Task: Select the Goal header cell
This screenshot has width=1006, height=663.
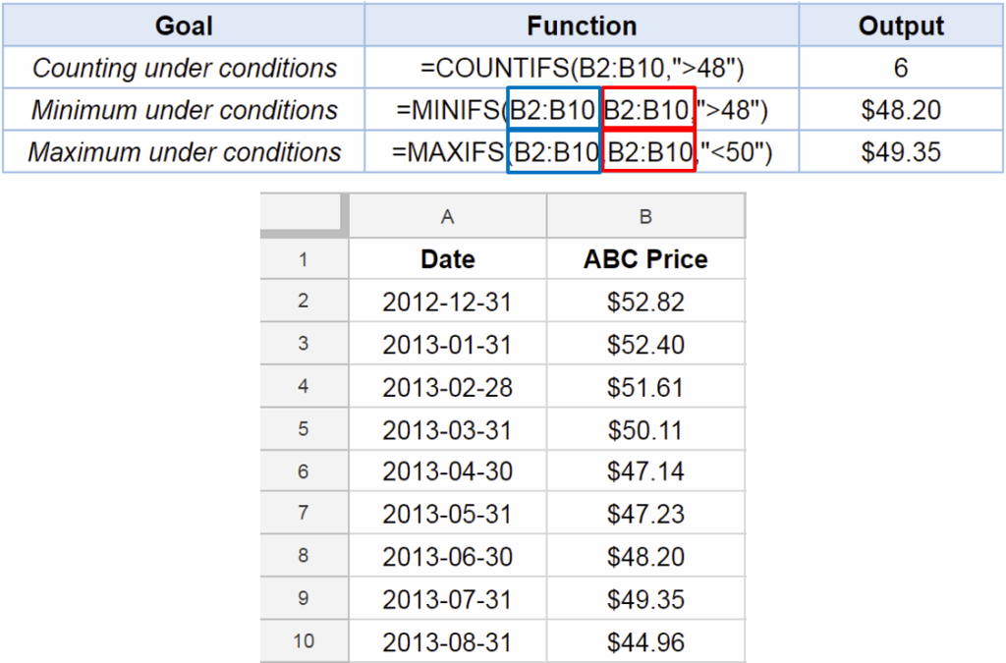Action: (183, 26)
